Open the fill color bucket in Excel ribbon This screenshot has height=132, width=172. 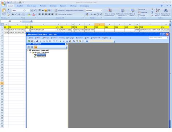(29, 14)
